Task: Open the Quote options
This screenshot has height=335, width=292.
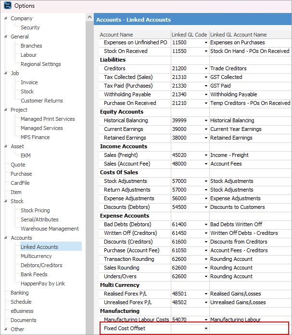Action: pyautogui.click(x=18, y=165)
